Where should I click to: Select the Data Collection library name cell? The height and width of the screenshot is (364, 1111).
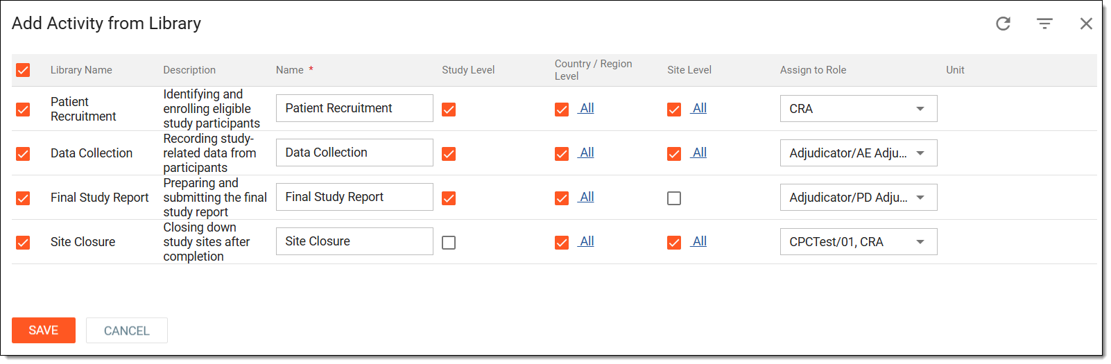92,153
